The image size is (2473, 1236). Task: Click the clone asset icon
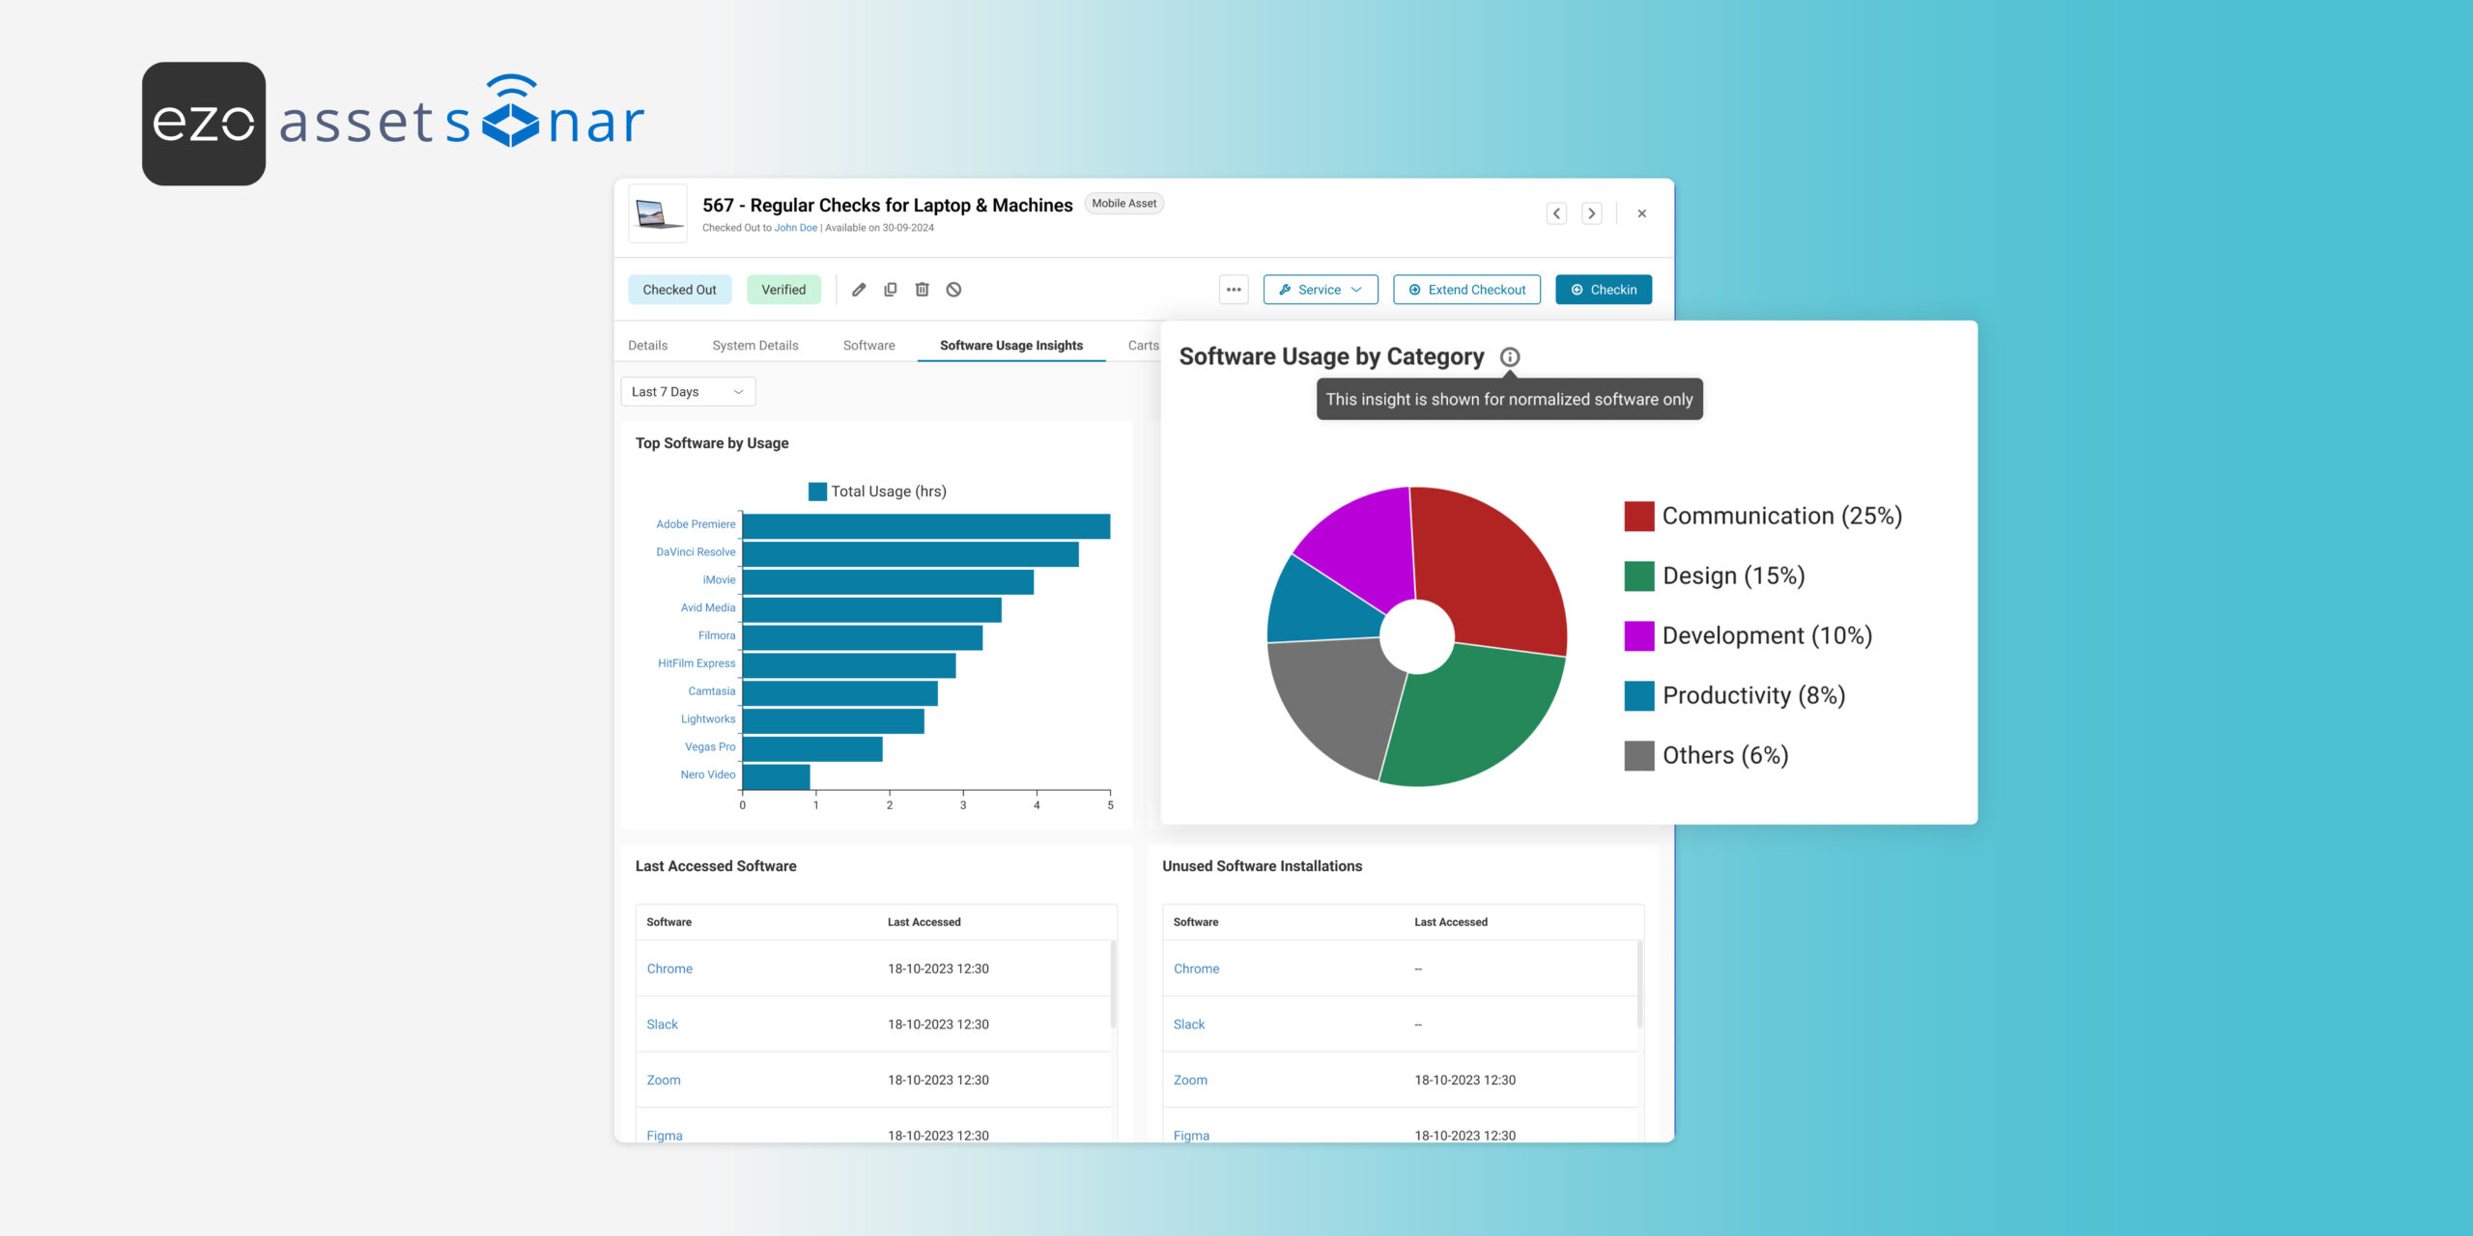pos(891,290)
